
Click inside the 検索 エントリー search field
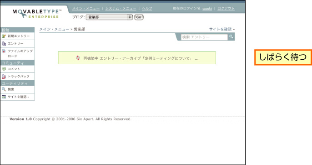click(204, 37)
